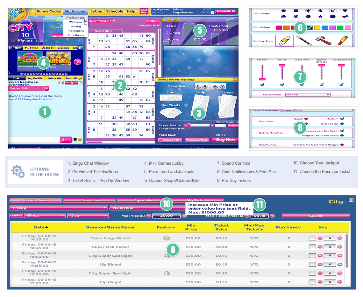Click the Buy Now button
The height and width of the screenshot is (297, 363).
click(226, 140)
